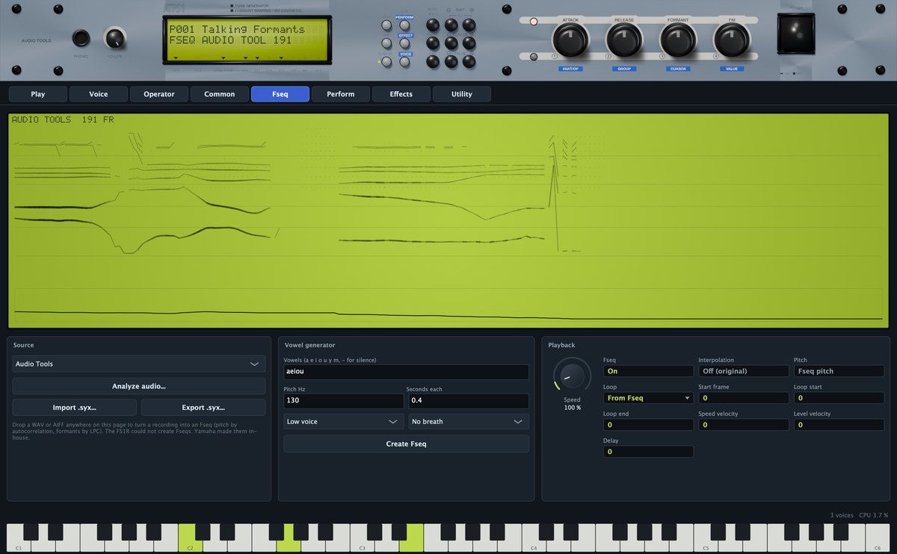Toggle the red indicator button left of the Attack knob
The image size is (897, 554).
click(x=534, y=22)
